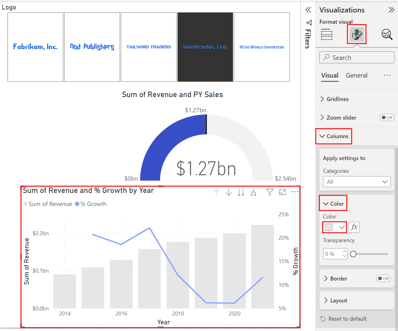This screenshot has width=398, height=331.
Task: Expand all down one level fork icon
Action: click(x=253, y=192)
